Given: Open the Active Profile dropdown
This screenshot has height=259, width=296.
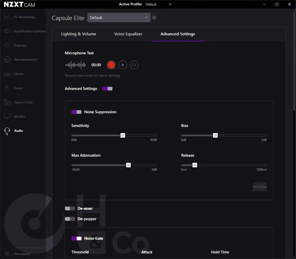Looking at the screenshot, I should point(158,4).
